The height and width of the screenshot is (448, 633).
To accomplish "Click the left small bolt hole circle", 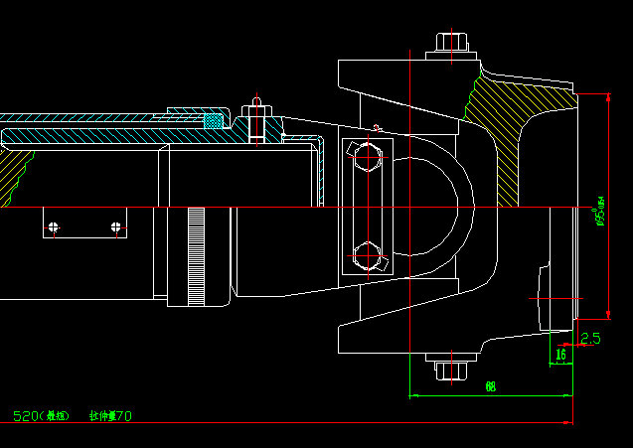I will pos(54,227).
